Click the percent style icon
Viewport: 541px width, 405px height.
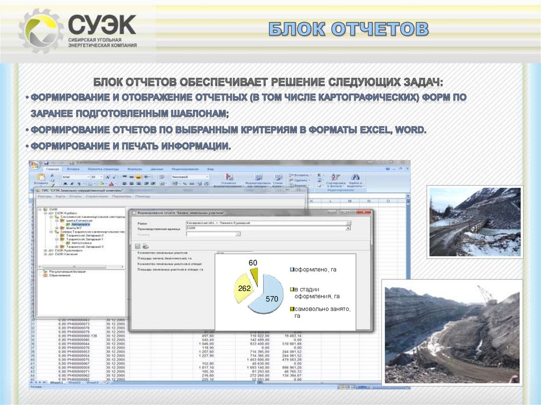[184, 184]
